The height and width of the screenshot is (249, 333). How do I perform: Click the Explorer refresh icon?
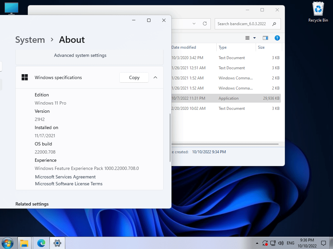click(205, 24)
